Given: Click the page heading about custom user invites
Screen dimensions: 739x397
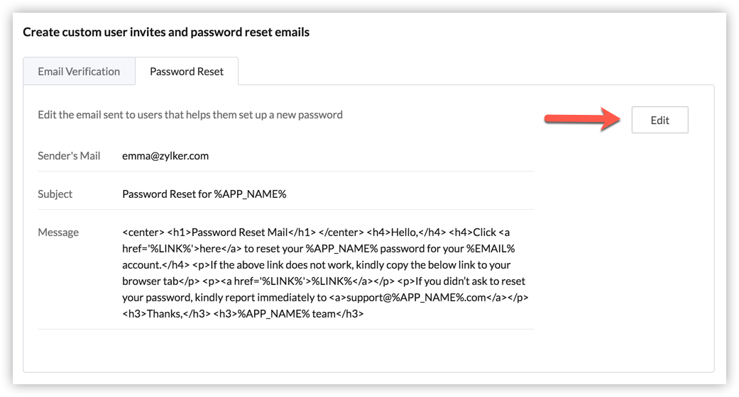Looking at the screenshot, I should click(166, 32).
